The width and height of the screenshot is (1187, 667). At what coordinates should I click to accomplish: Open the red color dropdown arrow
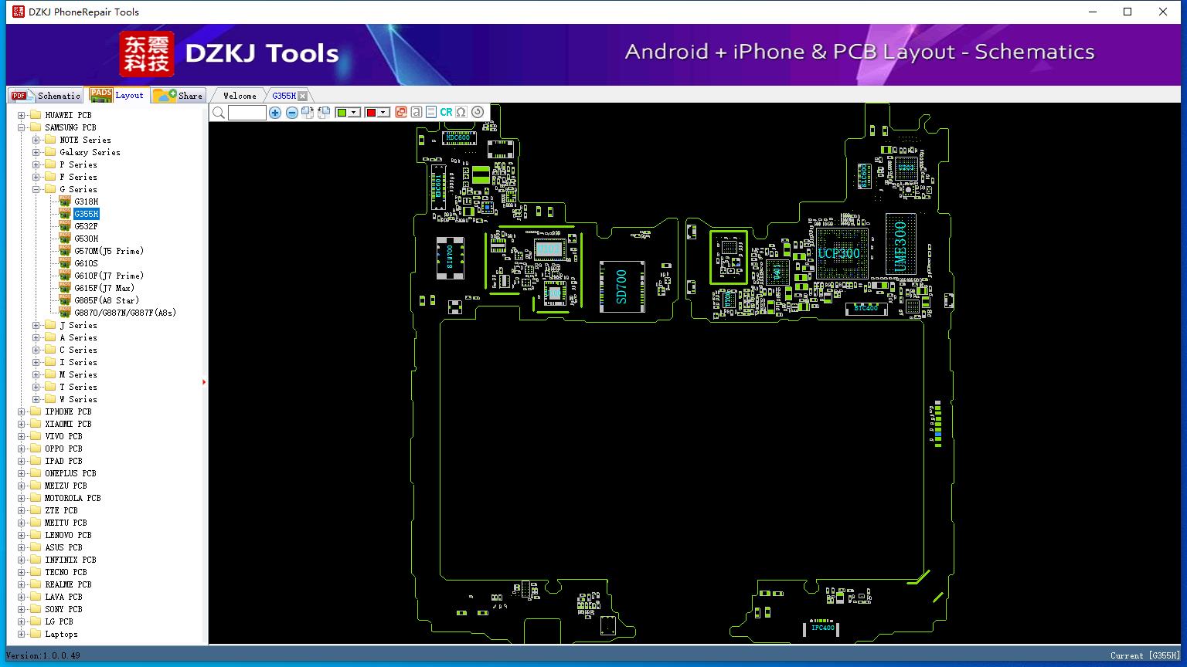pyautogui.click(x=383, y=113)
